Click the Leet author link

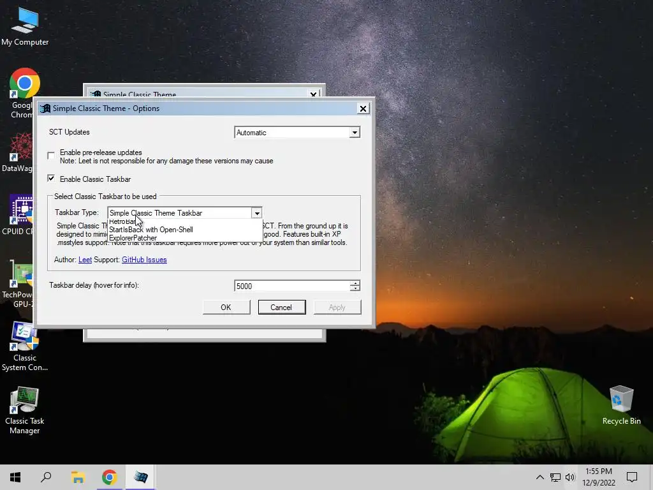pos(85,260)
